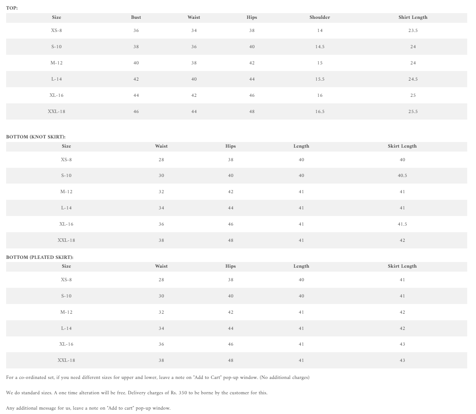Click the "BOTTOM (PLEATED SKIRT):" heading
Screen dimensions: 476x414
[40, 258]
